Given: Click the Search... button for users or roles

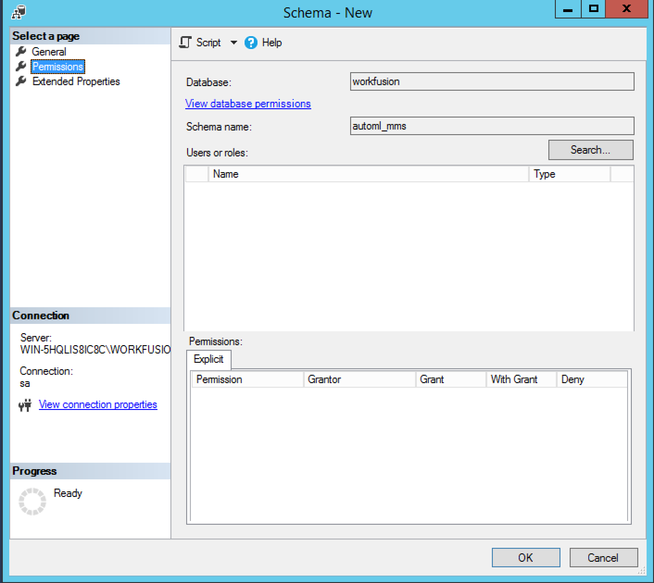Looking at the screenshot, I should pos(591,150).
